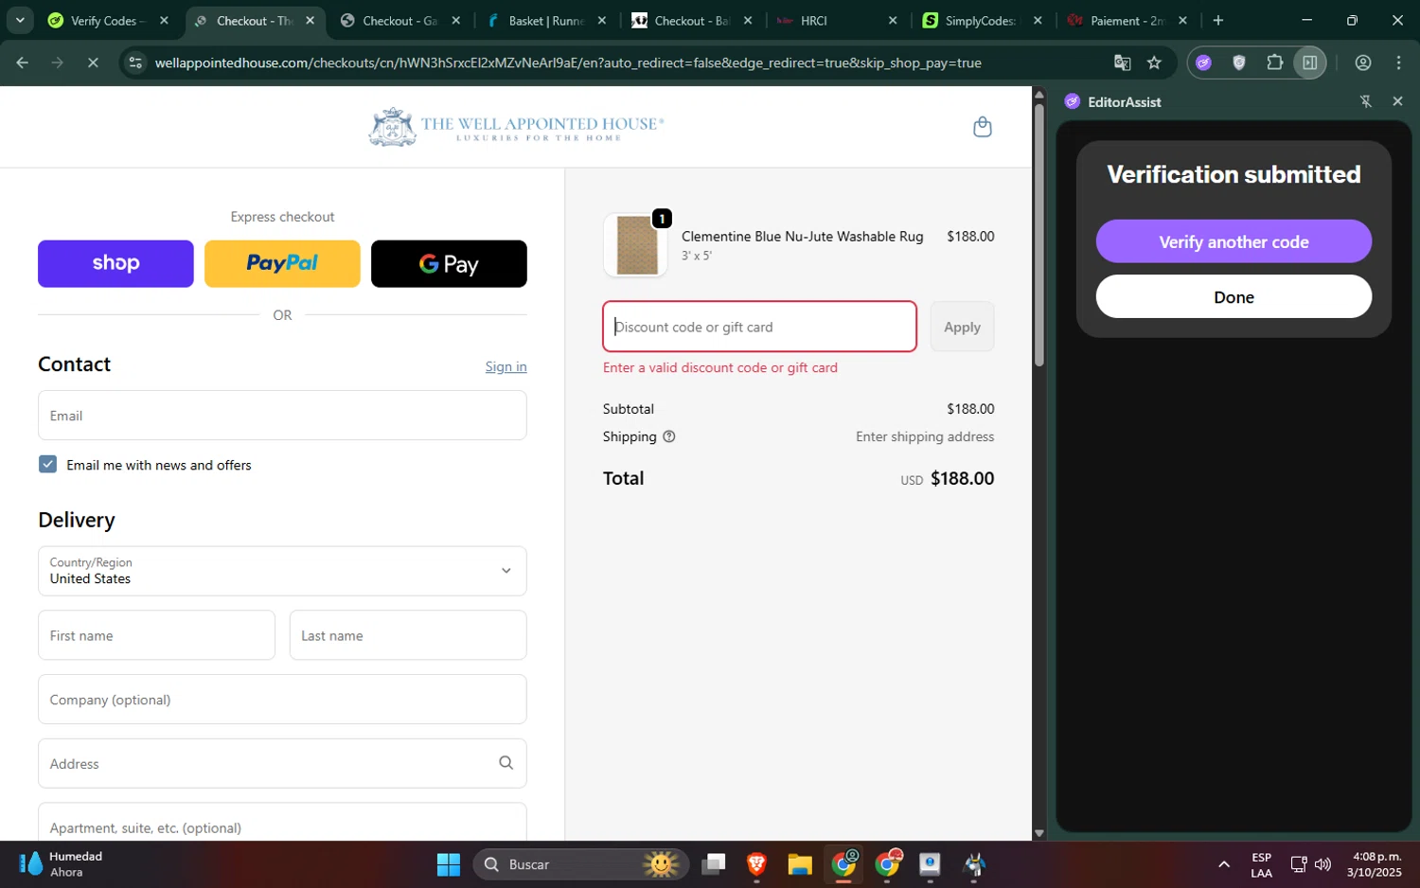This screenshot has height=888, width=1420.
Task: Open the Extensions puzzle icon
Action: (1274, 62)
